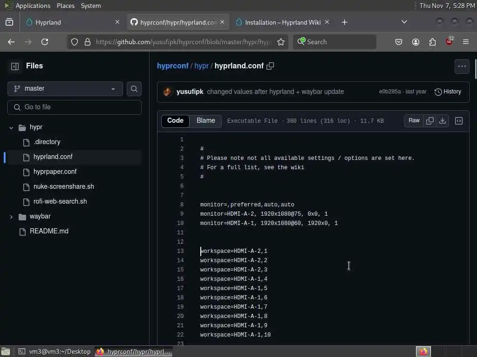Image resolution: width=477 pixels, height=357 pixels.
Task: Close the Hyprland browser tab
Action: (117, 22)
